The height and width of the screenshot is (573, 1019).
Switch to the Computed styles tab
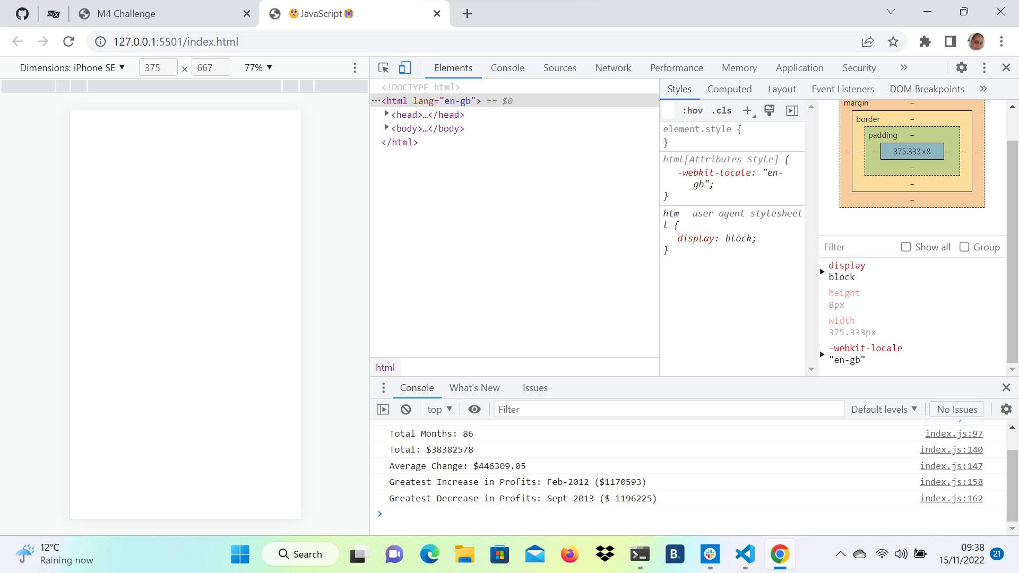pos(729,89)
